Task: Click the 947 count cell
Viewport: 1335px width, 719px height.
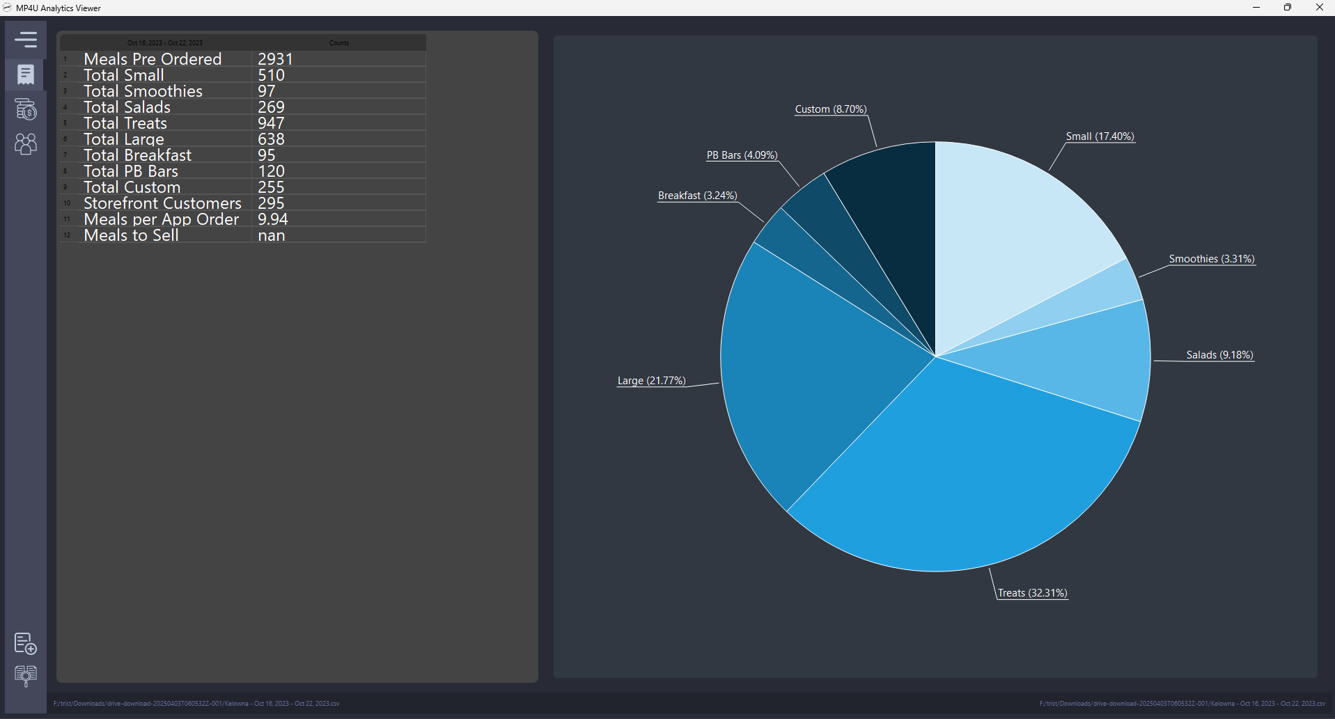Action: coord(338,123)
